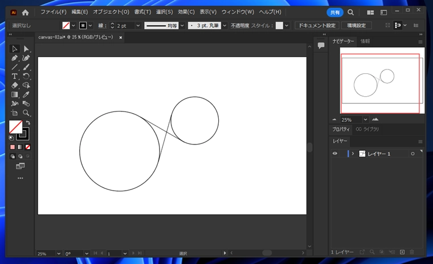
Task: Select the Pen tool
Action: tap(14, 58)
